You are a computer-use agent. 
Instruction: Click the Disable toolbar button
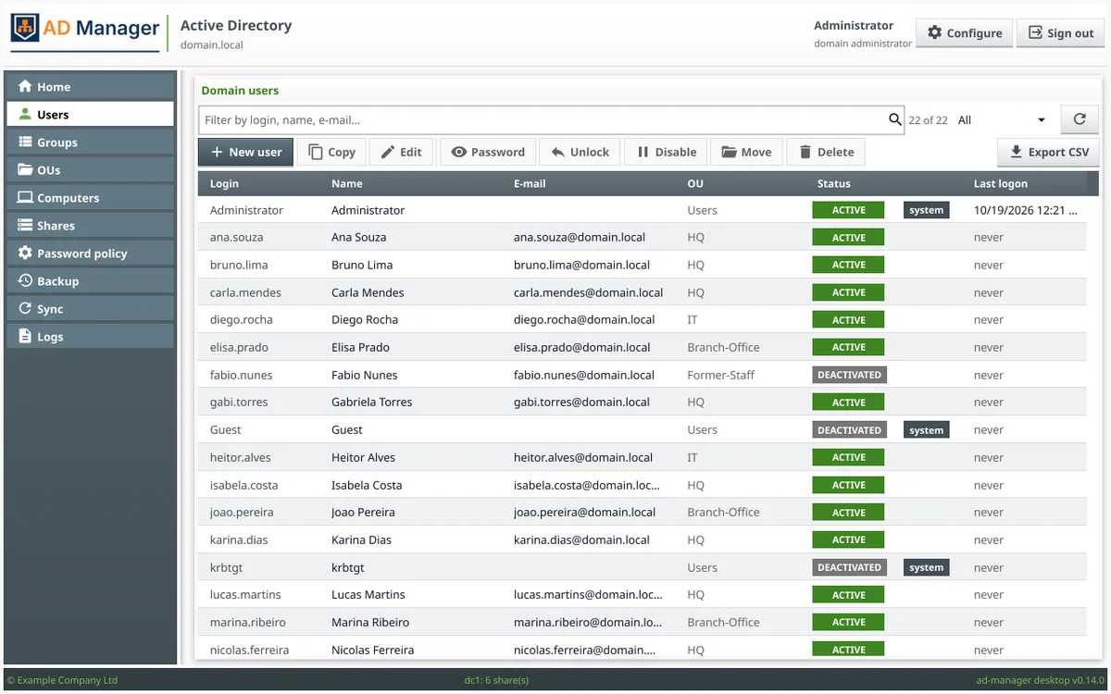(667, 152)
